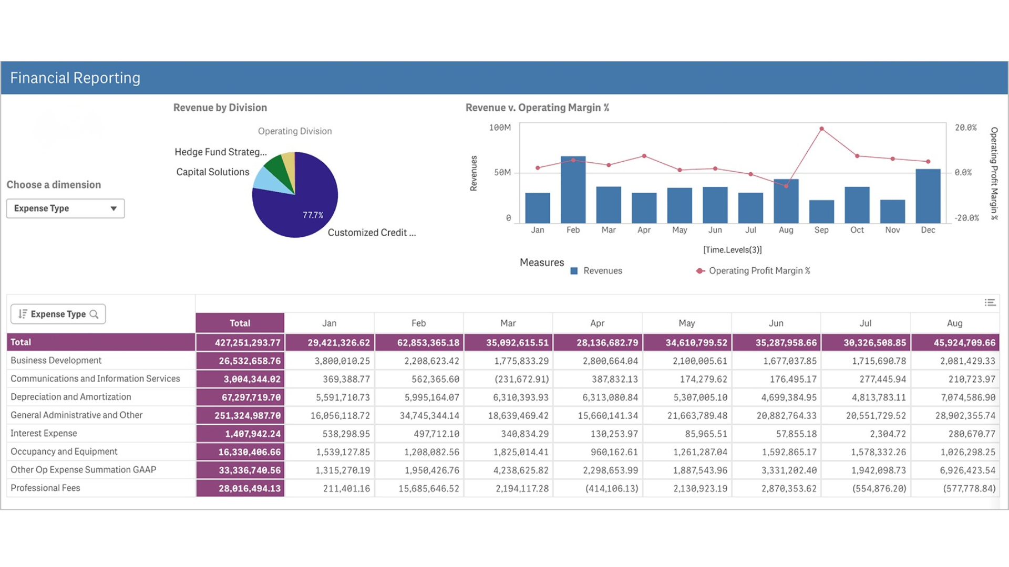Click the sort icon in the Expense Type filter

22,313
